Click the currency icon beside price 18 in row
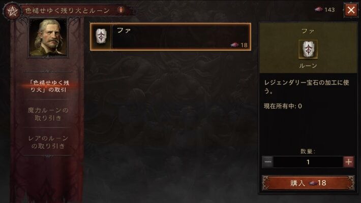 [234, 45]
